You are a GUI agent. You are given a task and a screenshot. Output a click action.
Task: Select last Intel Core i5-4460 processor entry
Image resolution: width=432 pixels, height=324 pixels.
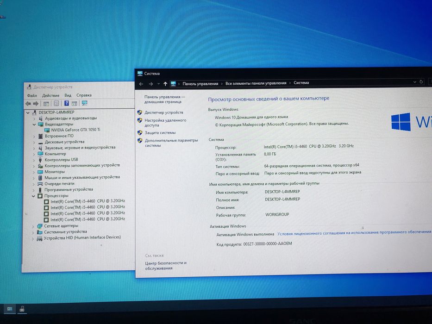[88, 219]
